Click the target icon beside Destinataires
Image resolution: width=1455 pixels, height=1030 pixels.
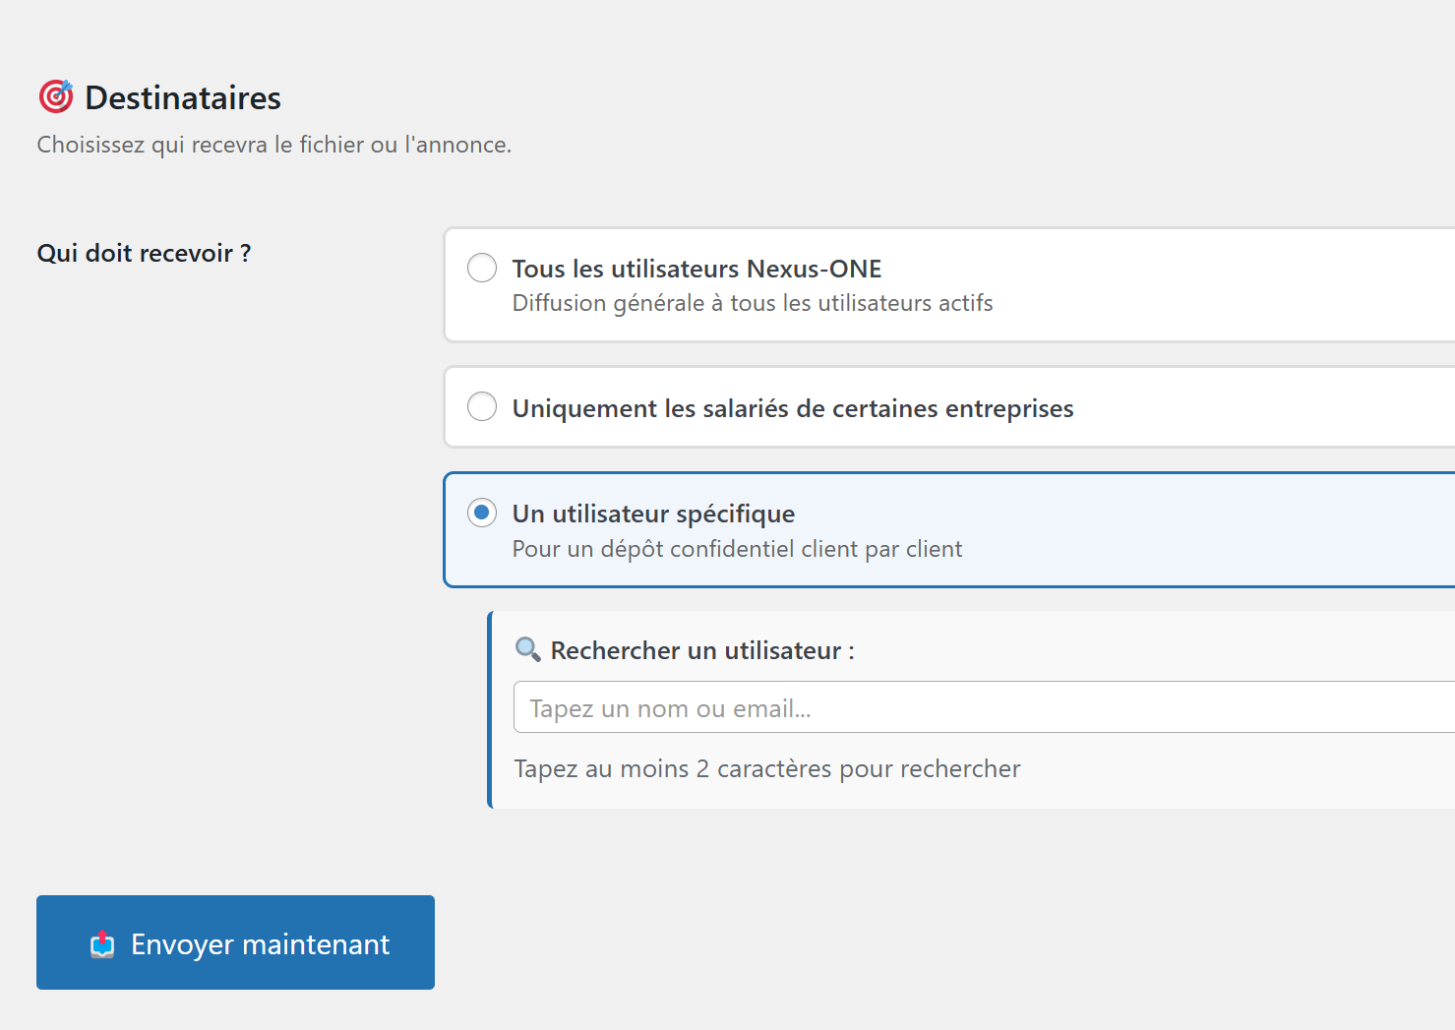56,96
